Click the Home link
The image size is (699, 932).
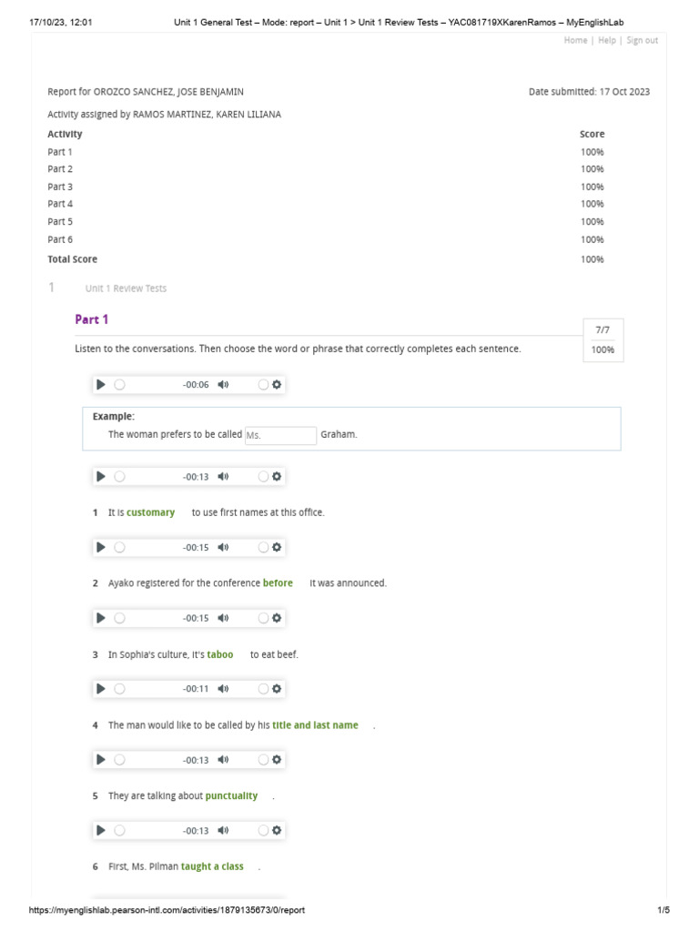pyautogui.click(x=575, y=40)
